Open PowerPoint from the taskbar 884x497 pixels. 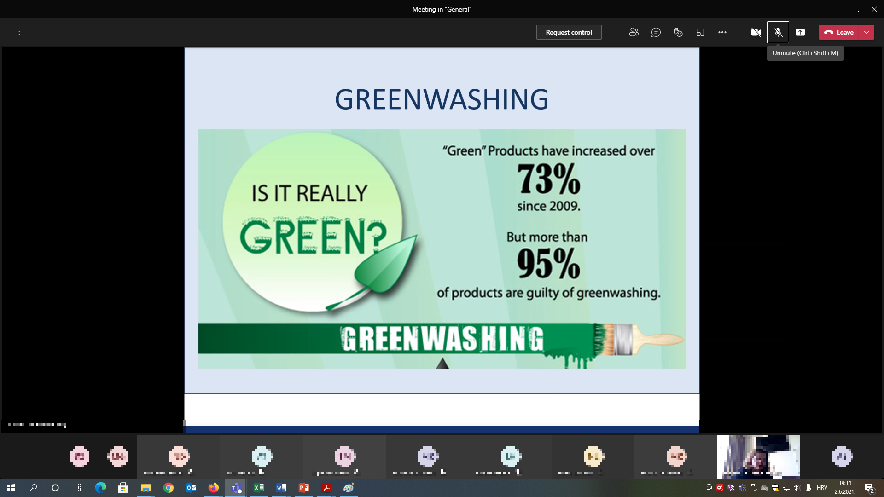point(304,488)
